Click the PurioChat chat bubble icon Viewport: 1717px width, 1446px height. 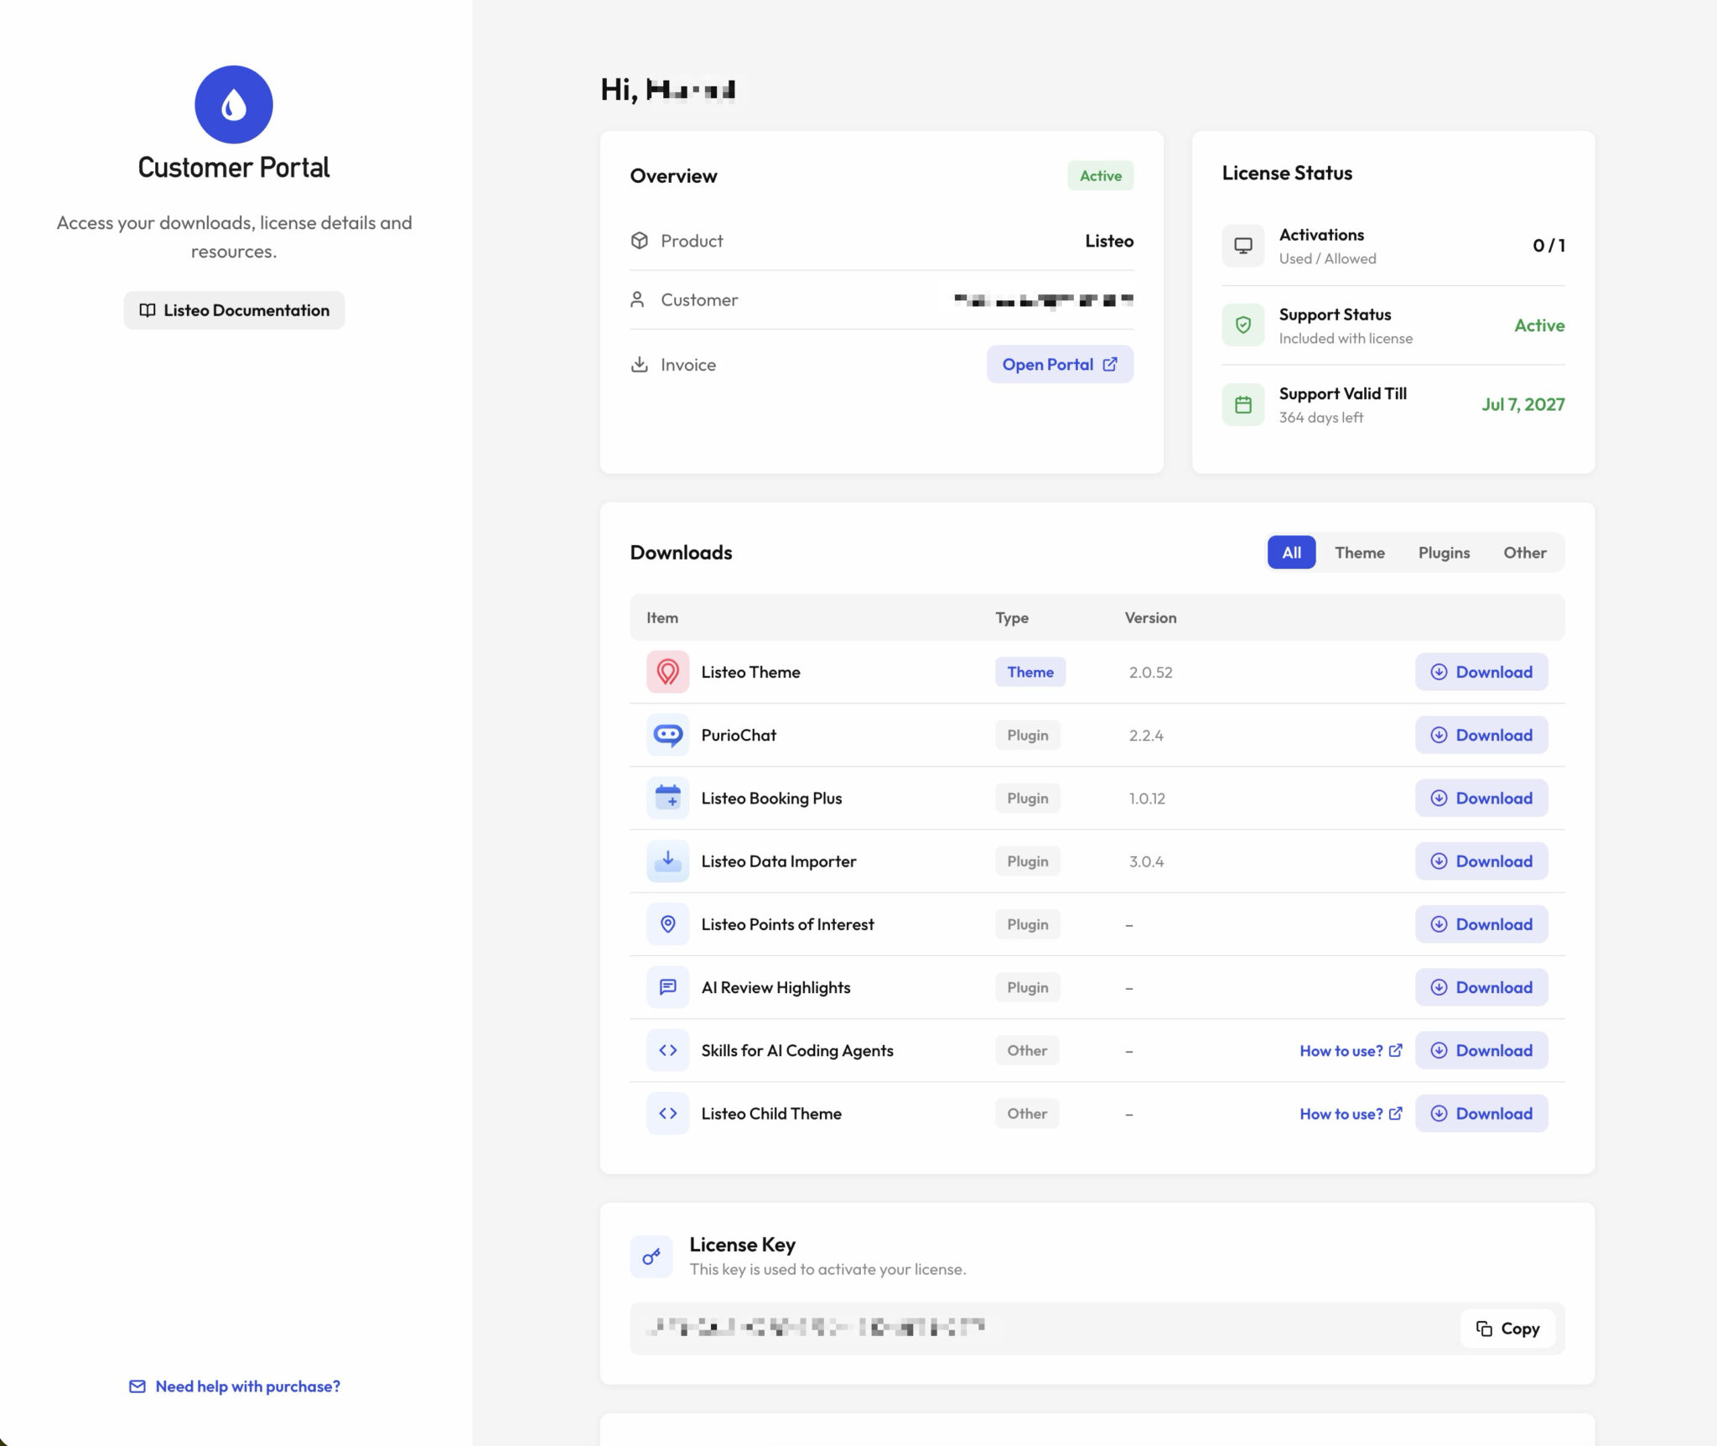(668, 735)
